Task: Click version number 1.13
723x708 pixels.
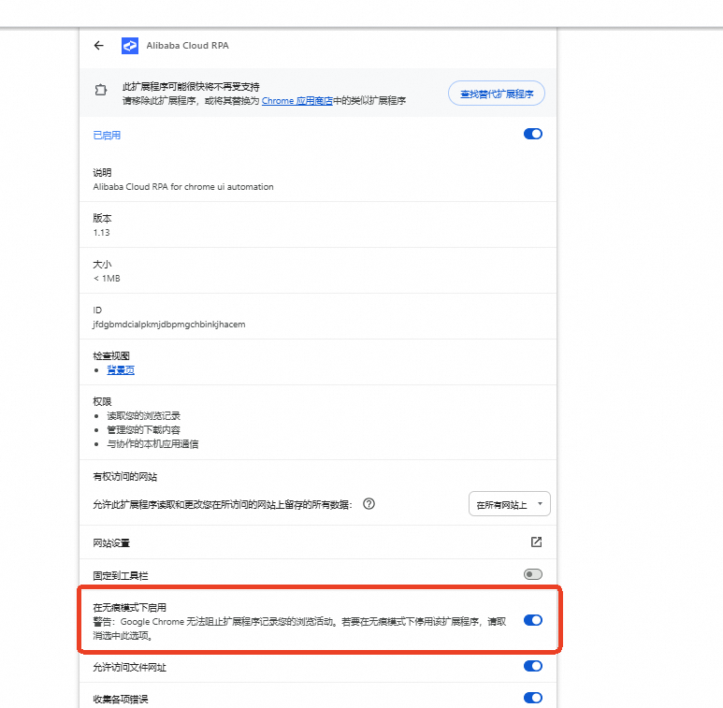Action: pyautogui.click(x=101, y=233)
